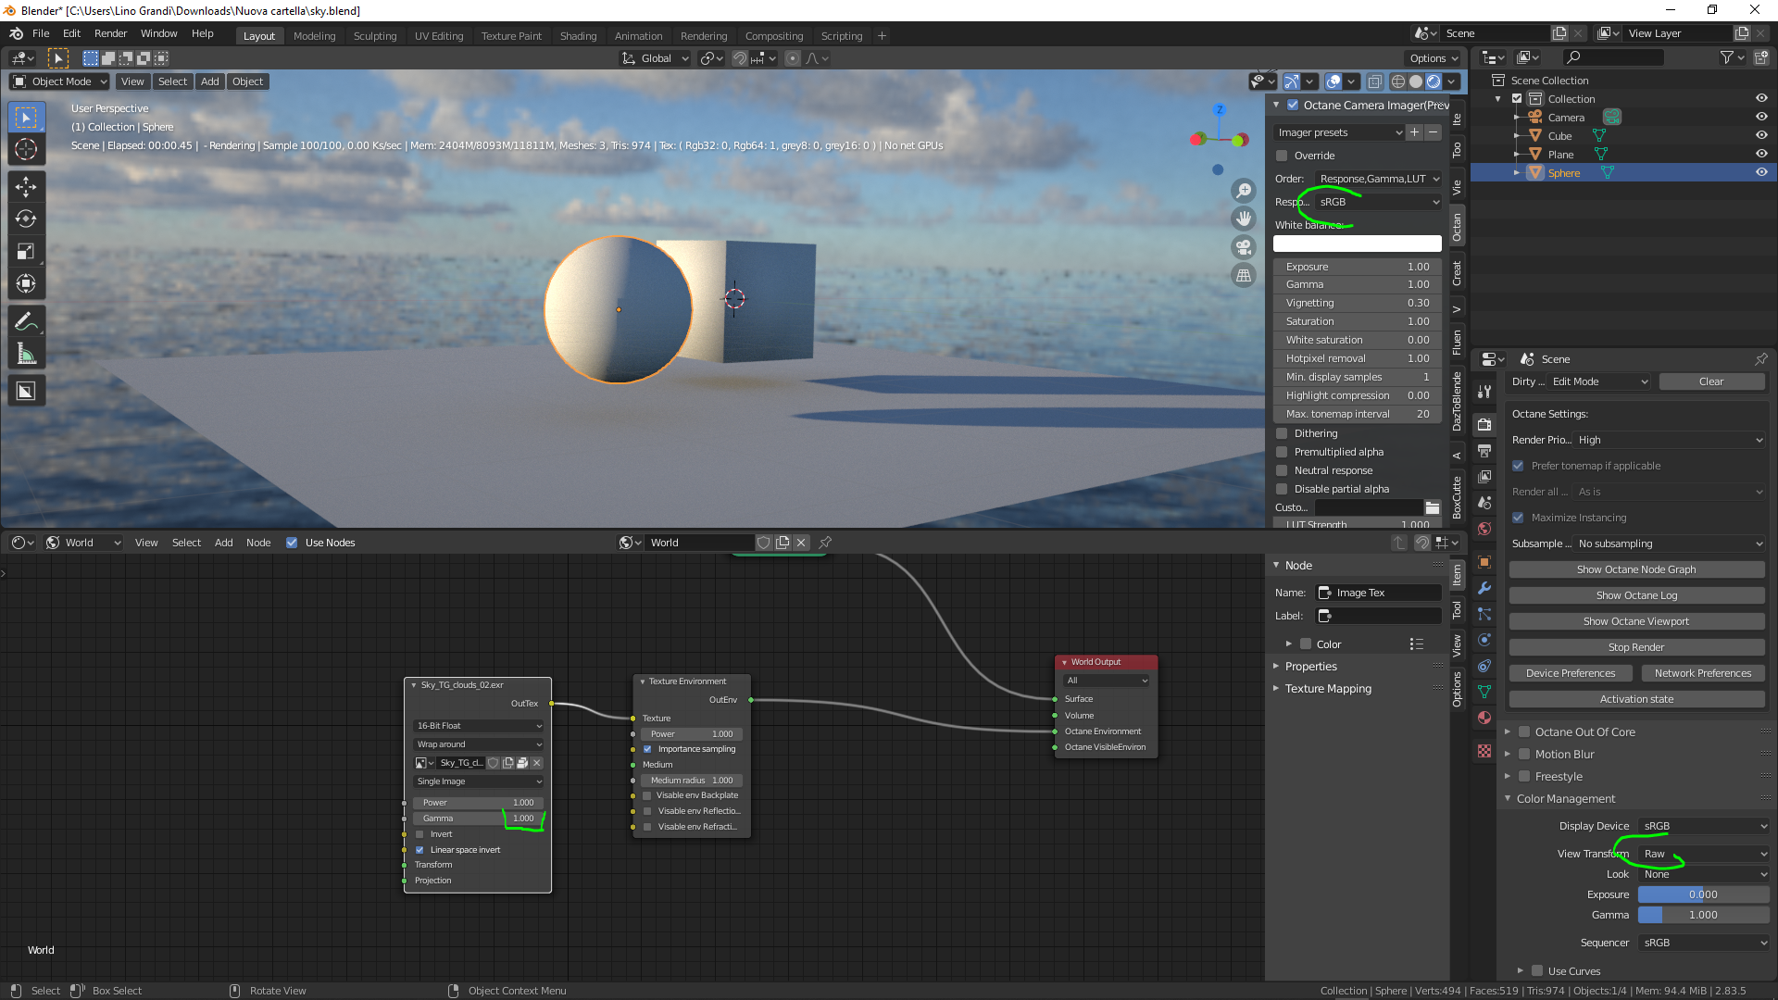Open the View Transform Raw dropdown
The height and width of the screenshot is (1000, 1778).
click(x=1704, y=854)
